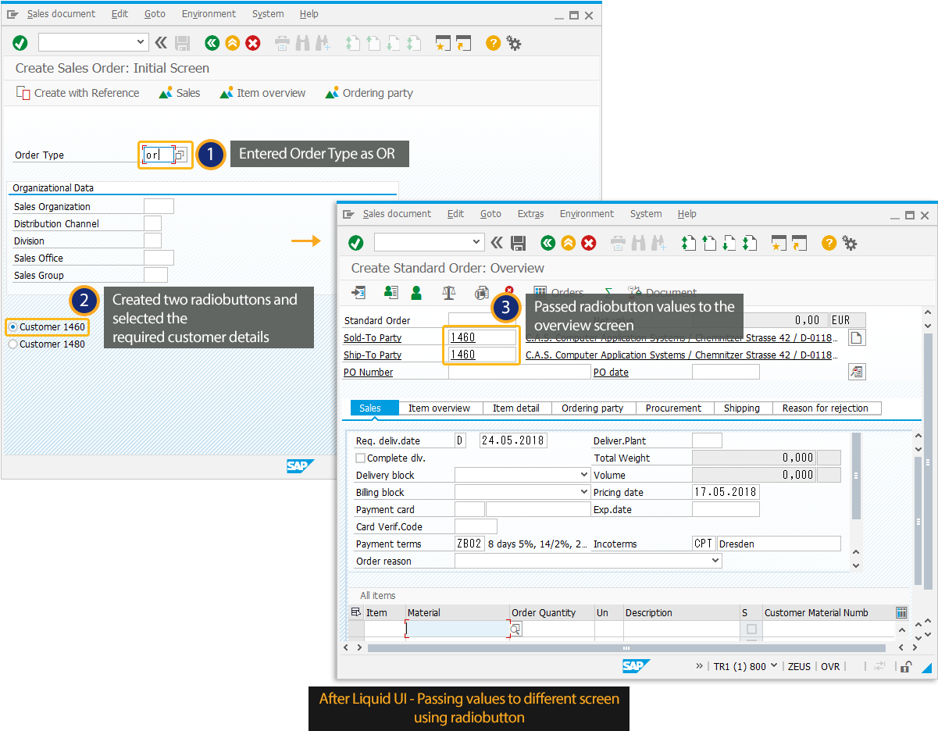
Task: Click the red Cancel icon in Overview toolbar
Action: pyautogui.click(x=589, y=243)
